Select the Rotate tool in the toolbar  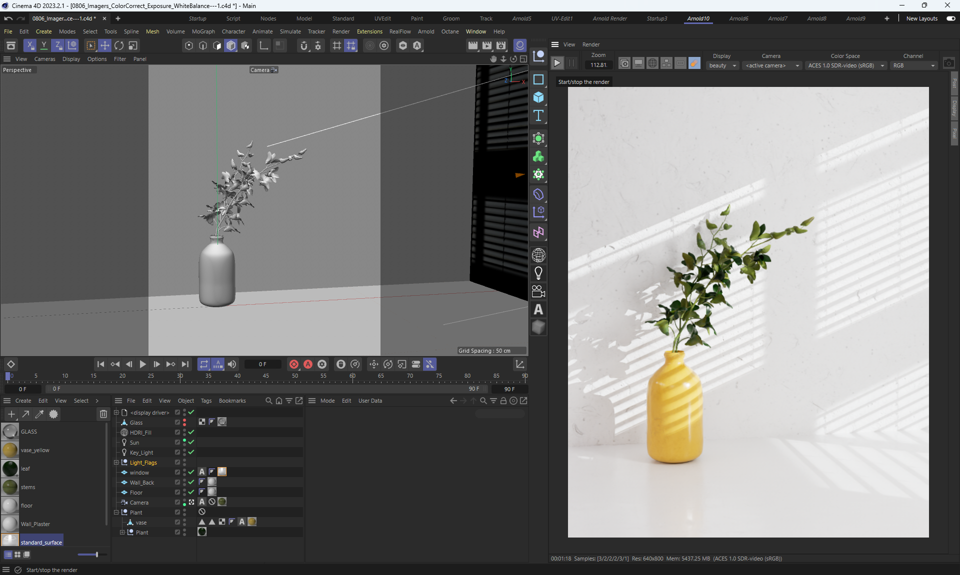[x=118, y=46]
